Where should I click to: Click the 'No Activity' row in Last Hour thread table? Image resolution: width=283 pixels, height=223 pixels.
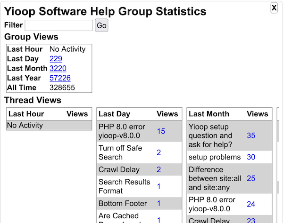[x=49, y=125]
